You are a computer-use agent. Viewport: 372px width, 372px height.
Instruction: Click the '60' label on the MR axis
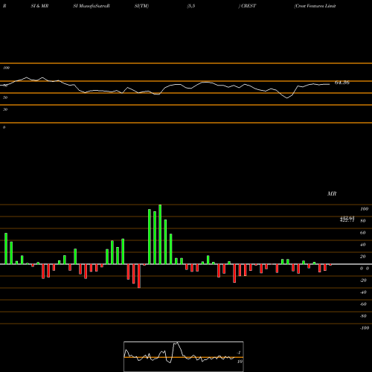363,233
